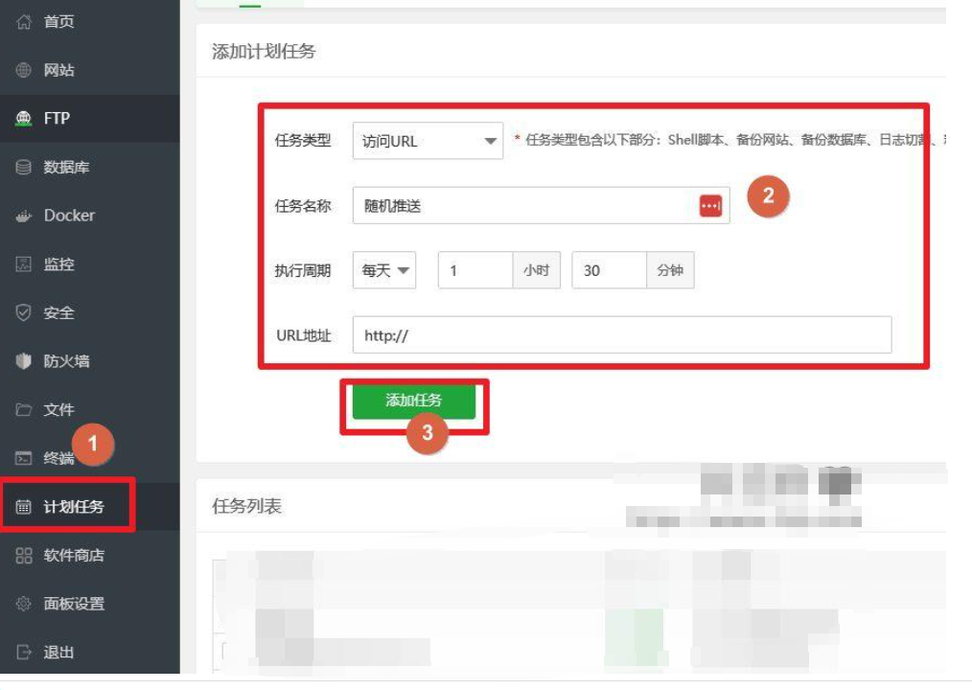Screen dimensions: 972x690
Task: Open the 监控 menu item
Action: (58, 264)
